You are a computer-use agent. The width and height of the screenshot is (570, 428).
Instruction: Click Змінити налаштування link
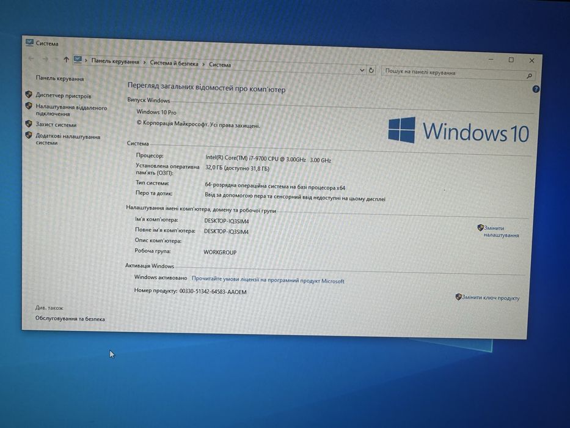(x=502, y=232)
